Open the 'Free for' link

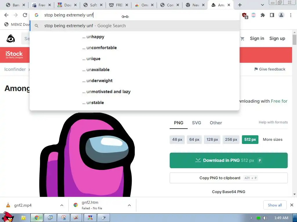click(279, 101)
